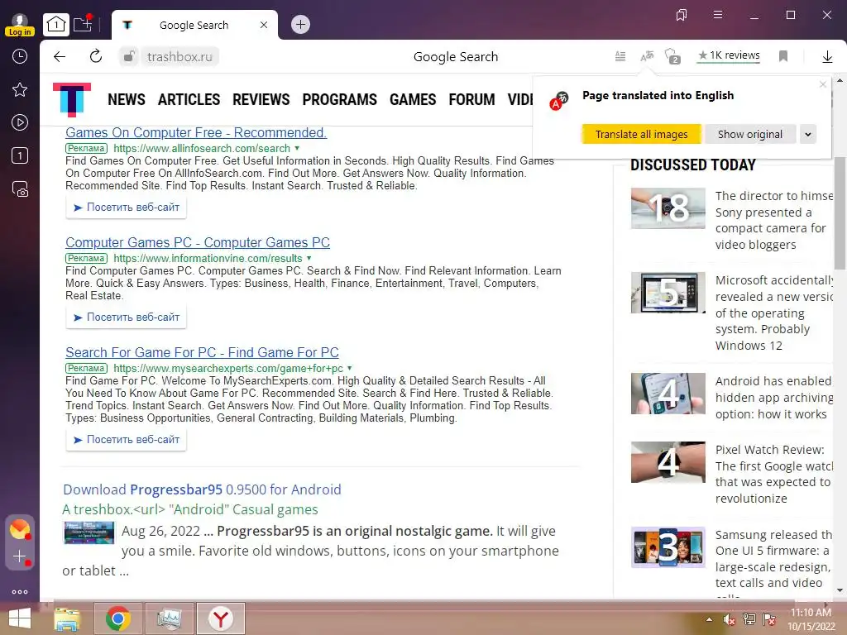Open the ARTICLES menu item
This screenshot has height=635, width=847.
tap(189, 99)
